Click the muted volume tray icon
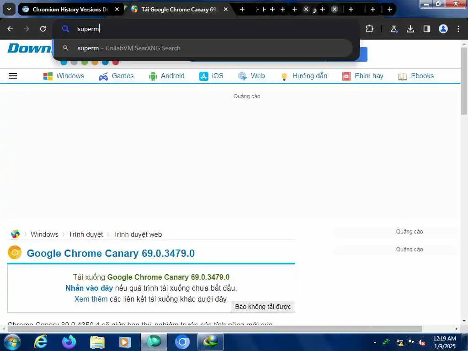 click(x=422, y=342)
